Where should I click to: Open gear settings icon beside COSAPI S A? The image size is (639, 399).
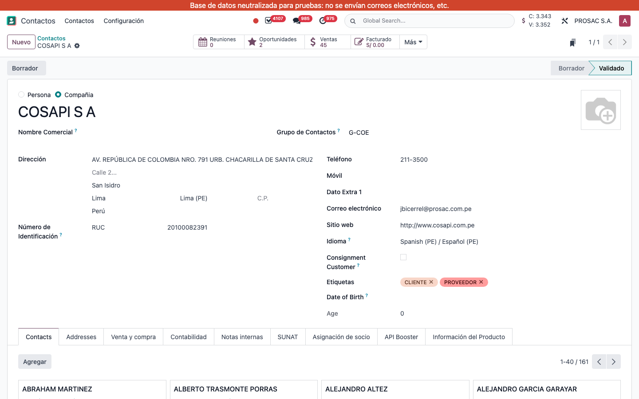tap(77, 46)
